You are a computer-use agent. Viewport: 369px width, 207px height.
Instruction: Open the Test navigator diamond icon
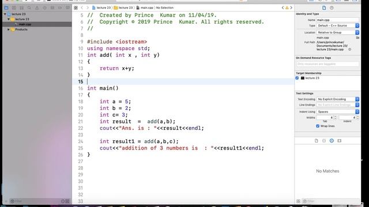pyautogui.click(x=45, y=7)
